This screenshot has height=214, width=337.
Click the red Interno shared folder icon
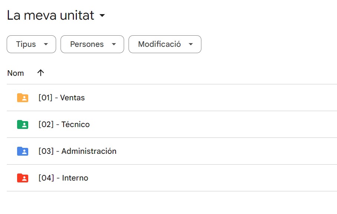(23, 178)
